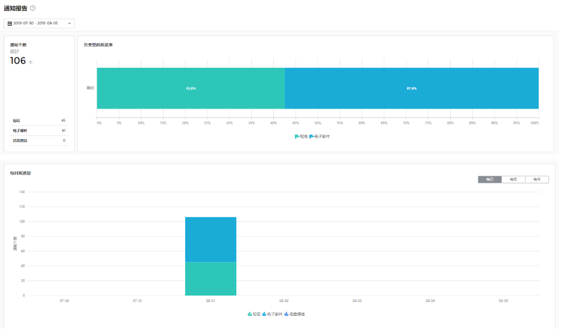Switch to 每月 monthly view
The width and height of the screenshot is (561, 329).
[x=536, y=179]
